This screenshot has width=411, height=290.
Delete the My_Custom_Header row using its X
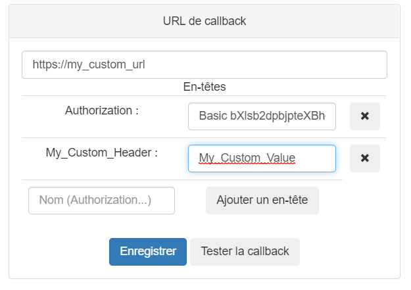(364, 158)
